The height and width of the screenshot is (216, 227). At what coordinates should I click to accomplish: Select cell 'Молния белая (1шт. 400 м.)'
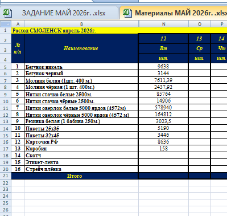81,80
